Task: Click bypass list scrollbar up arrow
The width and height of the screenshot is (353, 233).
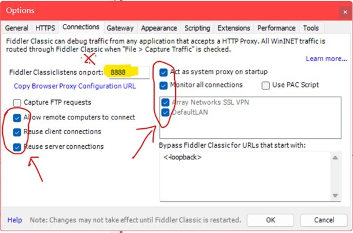Action: click(335, 158)
